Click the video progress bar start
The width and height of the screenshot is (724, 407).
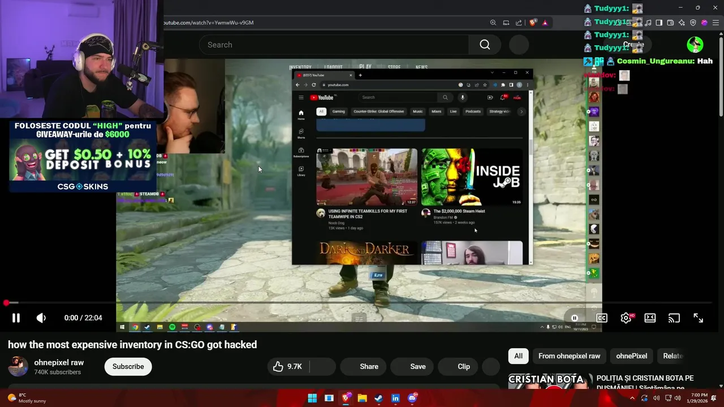tap(6, 303)
